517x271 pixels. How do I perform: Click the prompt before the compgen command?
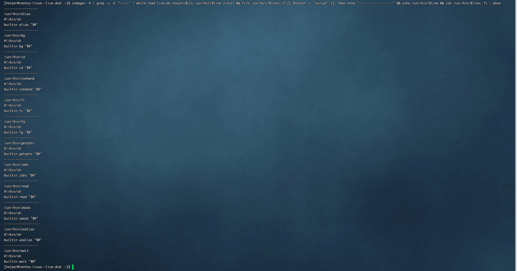click(37, 3)
